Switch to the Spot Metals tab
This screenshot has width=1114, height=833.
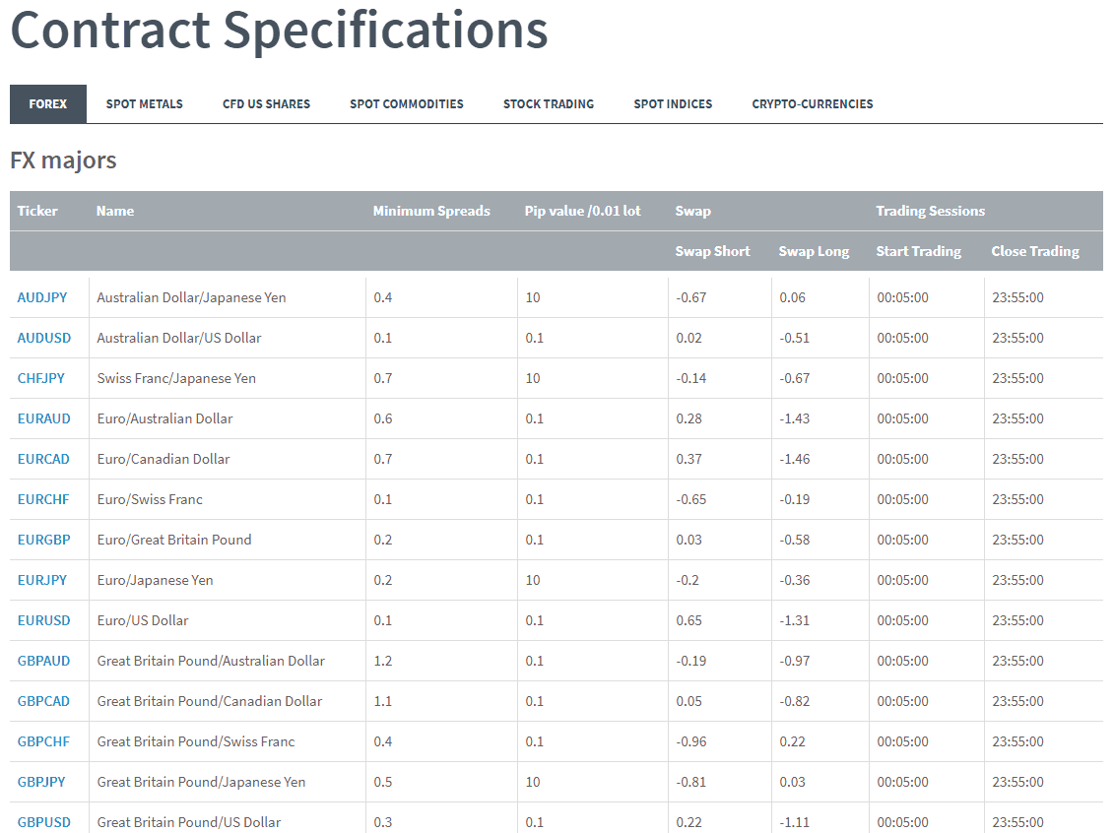(145, 103)
